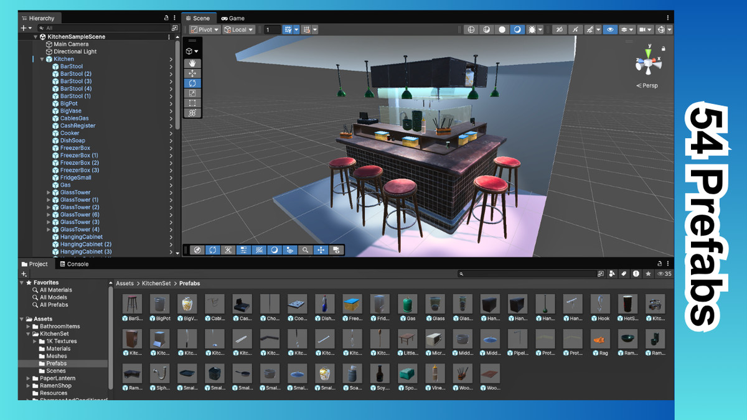Switch to the Scene tab
This screenshot has width=747, height=420.
coord(198,18)
